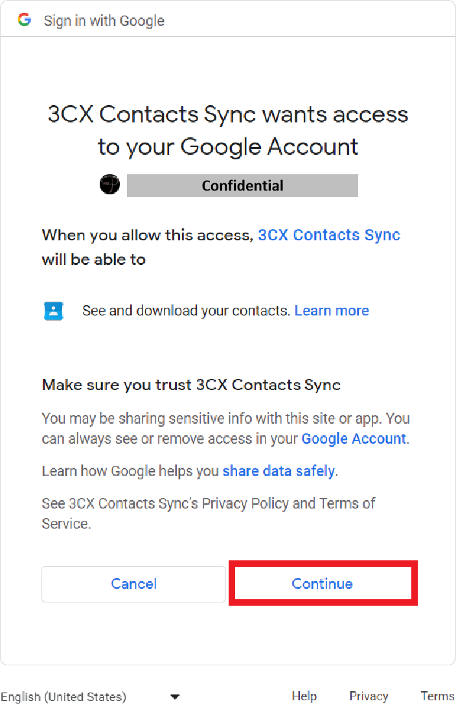Click the 'Make sure you trust 3CX Contacts Sync' heading
456x710 pixels.
click(x=190, y=385)
